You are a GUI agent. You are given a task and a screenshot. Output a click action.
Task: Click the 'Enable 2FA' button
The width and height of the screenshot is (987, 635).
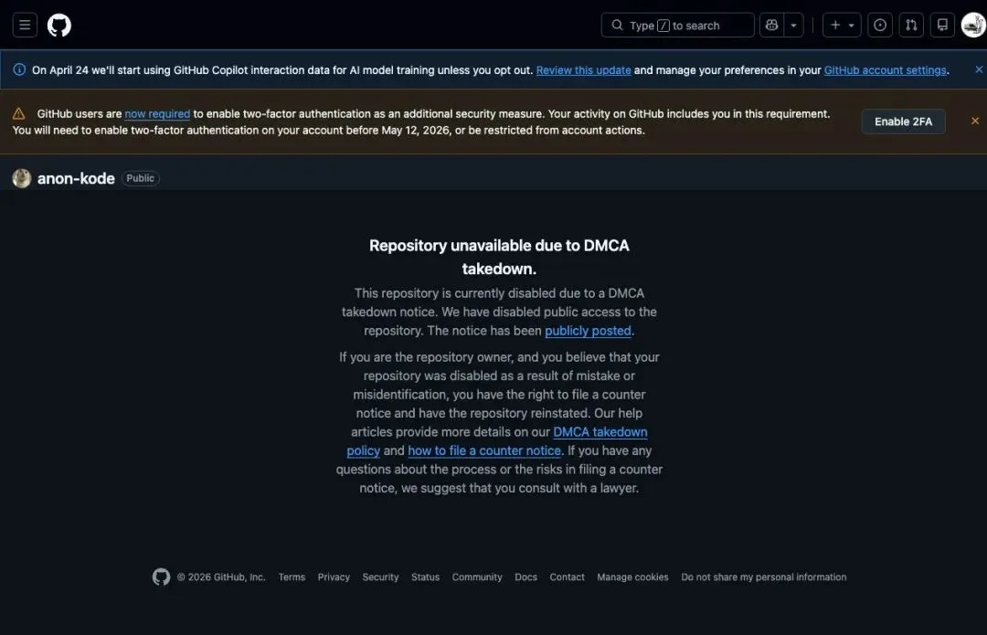pyautogui.click(x=903, y=122)
